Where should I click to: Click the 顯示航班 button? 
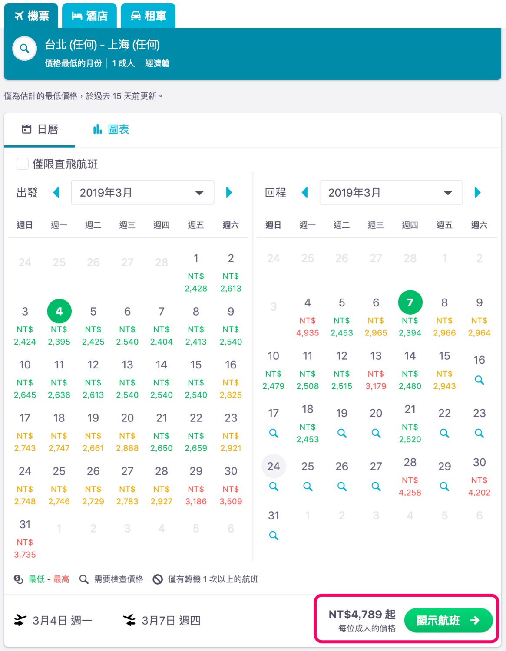tap(448, 621)
